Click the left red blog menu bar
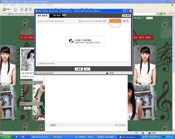Screen dimensions: 175x139 point(27,37)
